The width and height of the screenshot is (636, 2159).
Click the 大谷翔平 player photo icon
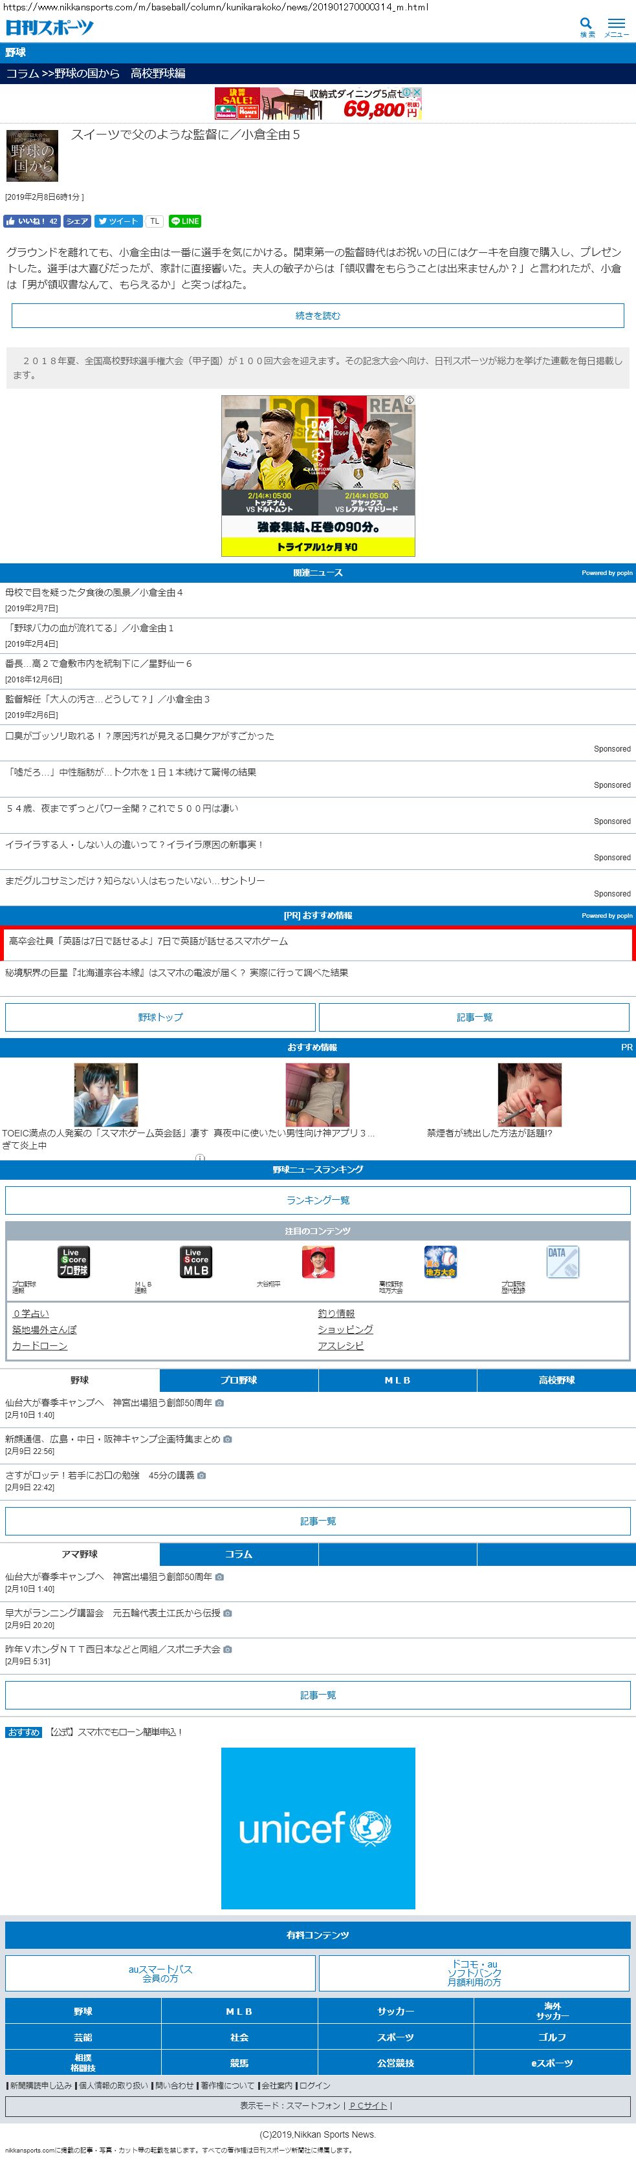coord(318,1261)
